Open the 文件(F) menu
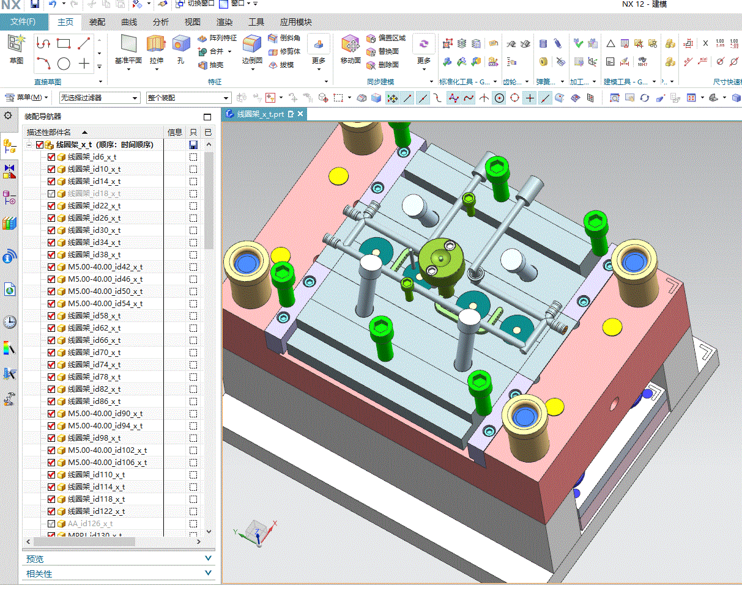The image size is (742, 594). point(23,22)
